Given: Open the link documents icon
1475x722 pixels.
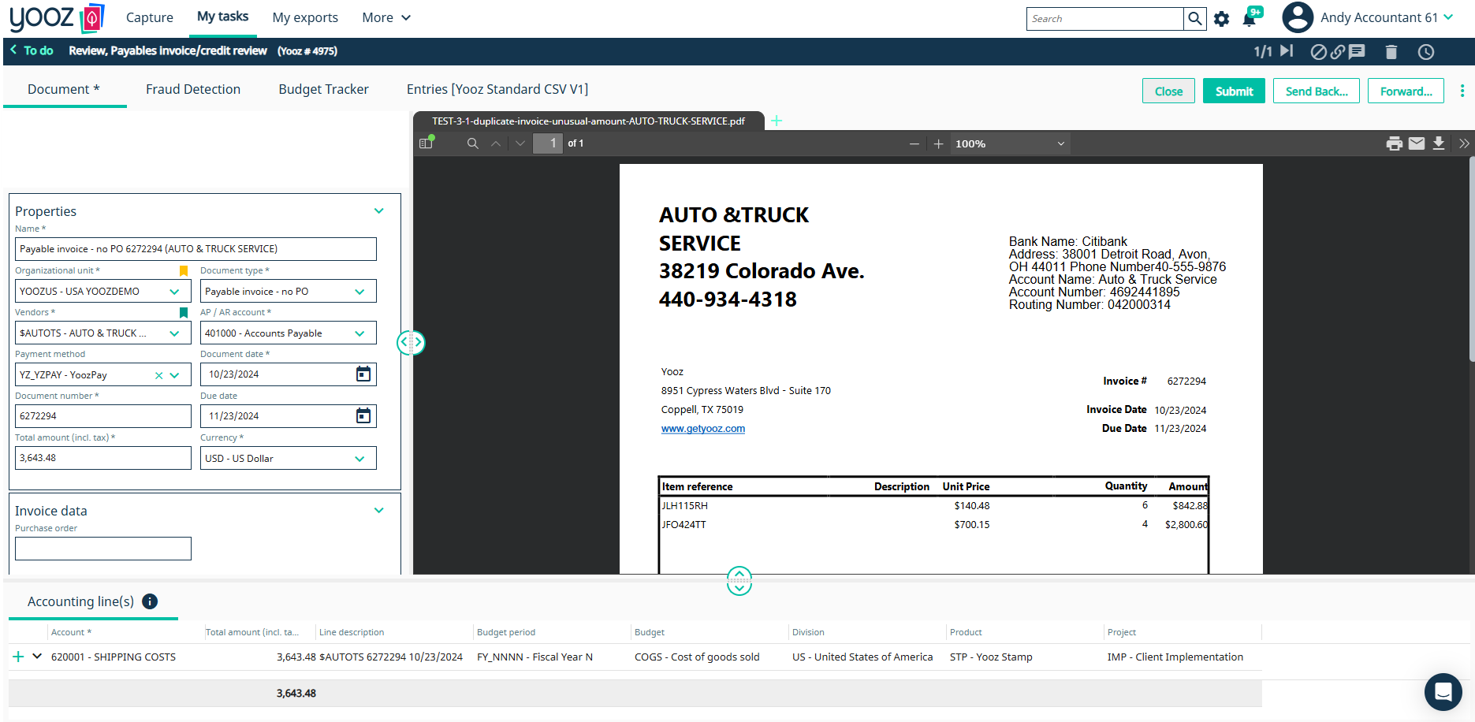Looking at the screenshot, I should (x=1338, y=52).
